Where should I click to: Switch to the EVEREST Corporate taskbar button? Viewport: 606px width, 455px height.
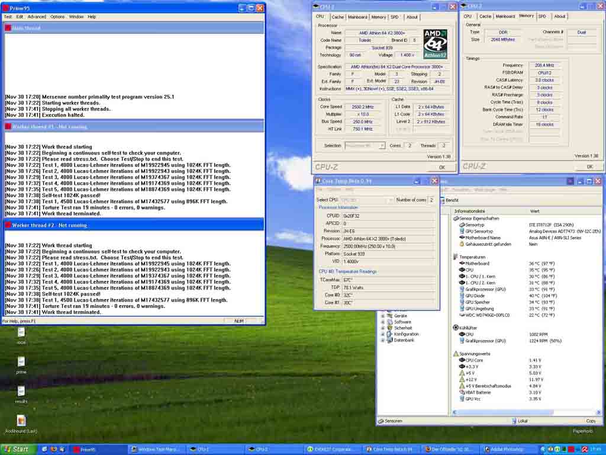[331, 450]
